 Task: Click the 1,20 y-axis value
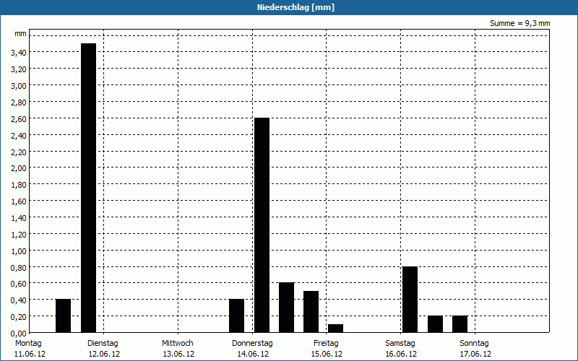click(x=19, y=235)
